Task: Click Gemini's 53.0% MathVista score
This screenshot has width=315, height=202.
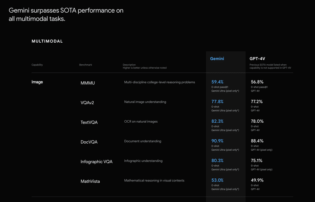Action: pos(217,180)
